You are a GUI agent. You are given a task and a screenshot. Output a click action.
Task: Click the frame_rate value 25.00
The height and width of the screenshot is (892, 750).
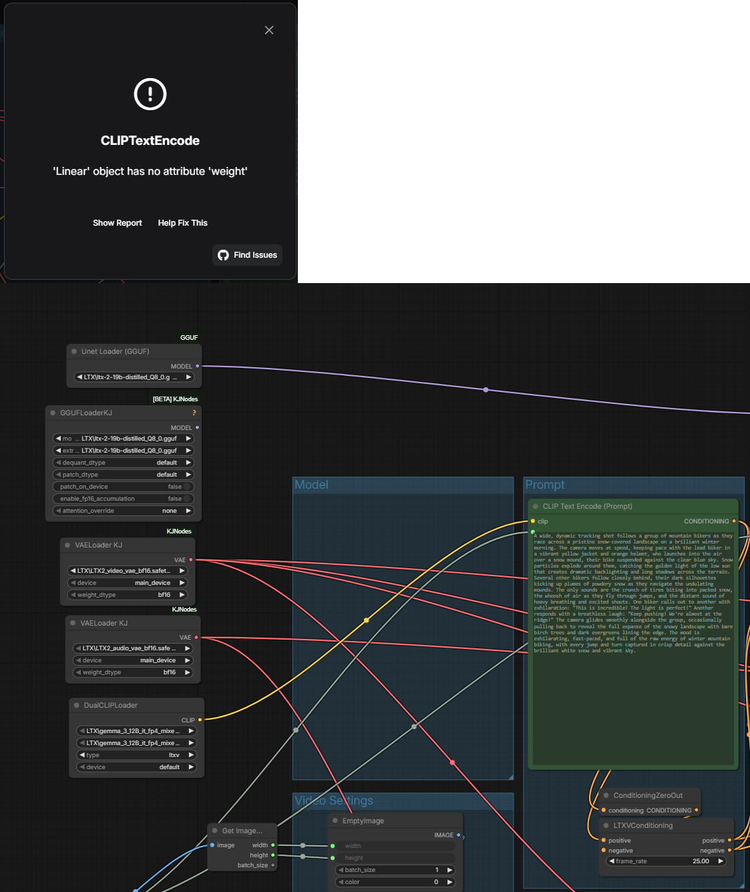click(x=701, y=861)
